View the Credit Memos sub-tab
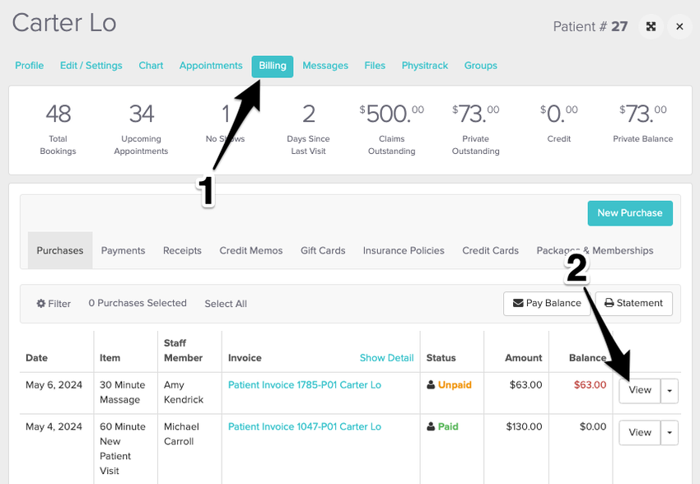The height and width of the screenshot is (484, 700). [x=251, y=251]
